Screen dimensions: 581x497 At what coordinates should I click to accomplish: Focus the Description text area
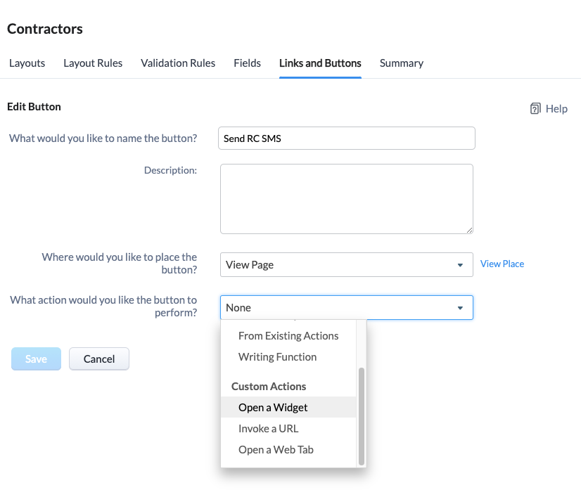(x=347, y=199)
